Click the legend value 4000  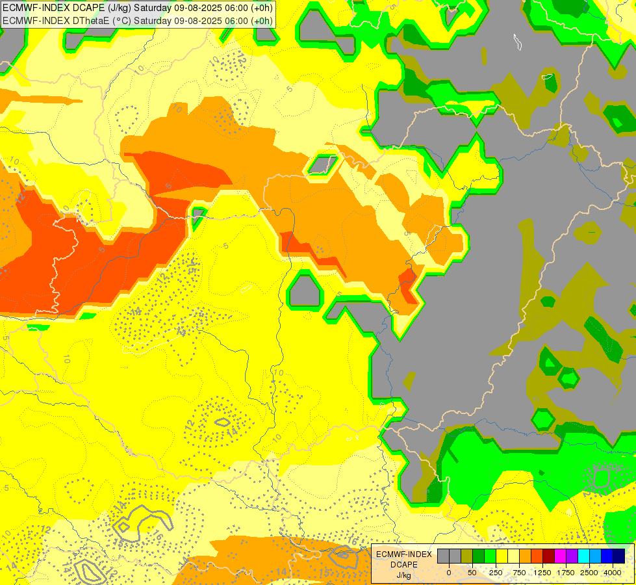tap(613, 573)
